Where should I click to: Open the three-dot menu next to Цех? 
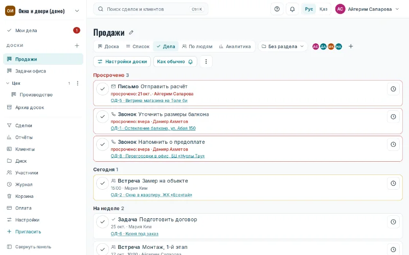[78, 83]
